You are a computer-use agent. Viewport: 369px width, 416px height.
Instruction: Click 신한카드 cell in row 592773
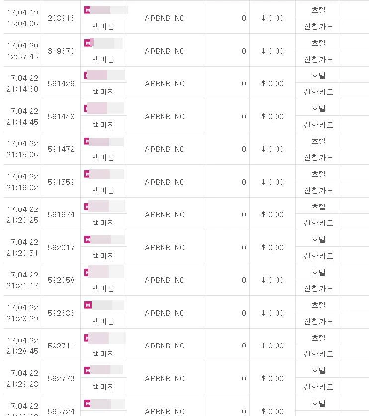tap(318, 387)
